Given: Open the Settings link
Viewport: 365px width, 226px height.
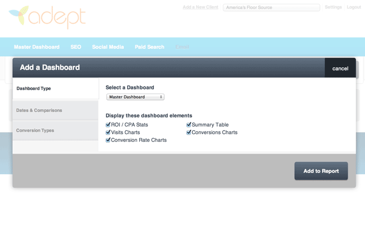Looking at the screenshot, I should (333, 7).
